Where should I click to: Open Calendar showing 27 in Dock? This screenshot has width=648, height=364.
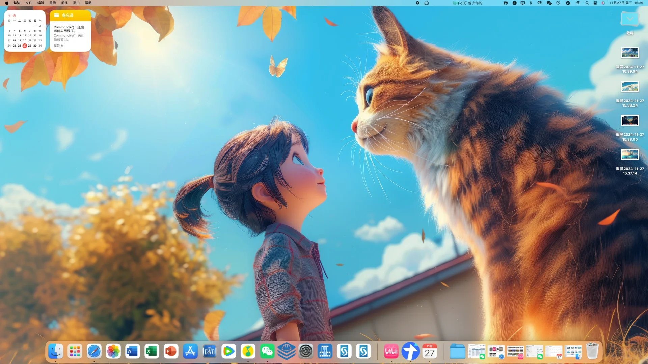point(430,352)
